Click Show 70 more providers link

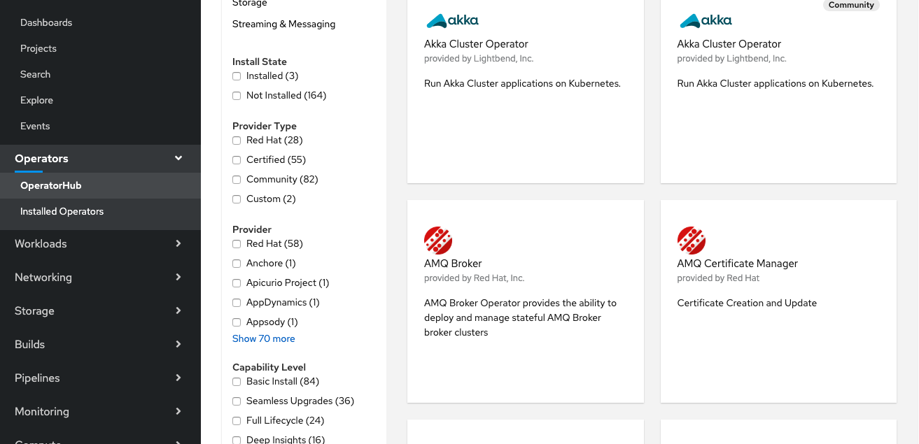[264, 339]
